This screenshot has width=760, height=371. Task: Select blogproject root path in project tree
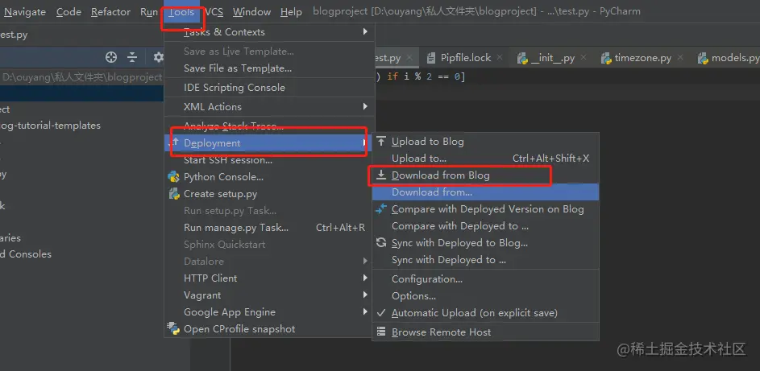82,77
